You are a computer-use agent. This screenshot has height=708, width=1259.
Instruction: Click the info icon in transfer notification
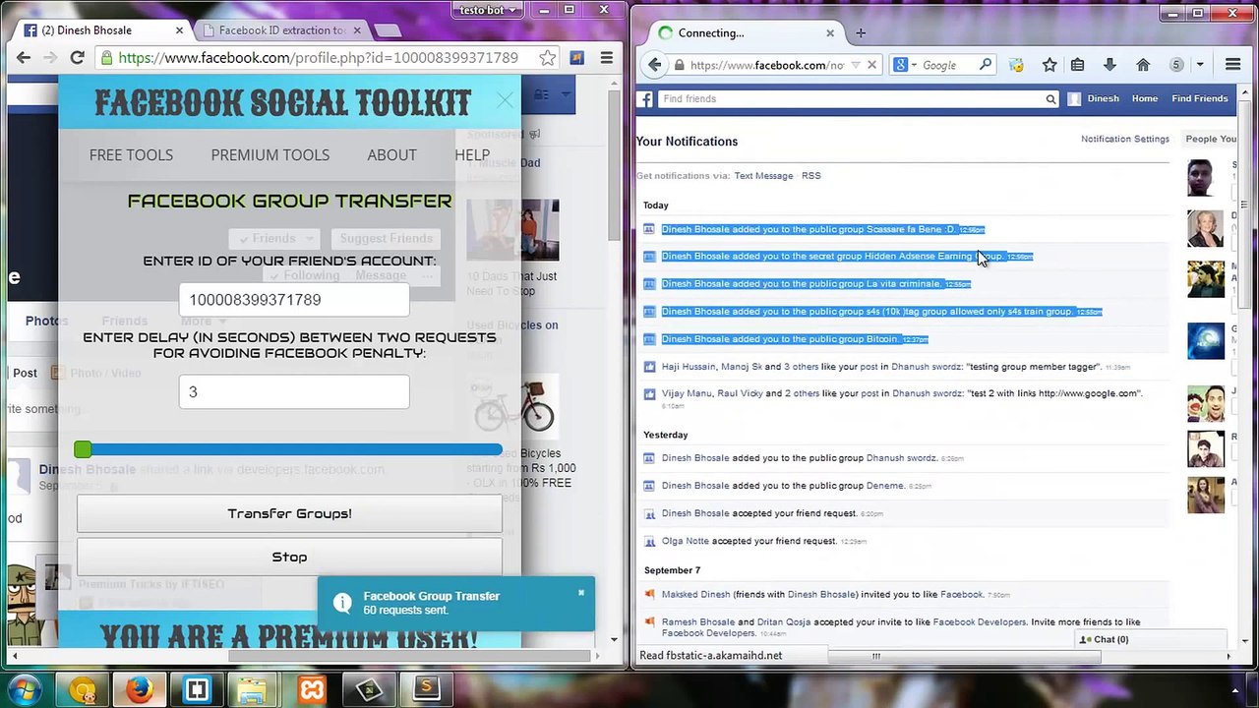[x=342, y=603]
